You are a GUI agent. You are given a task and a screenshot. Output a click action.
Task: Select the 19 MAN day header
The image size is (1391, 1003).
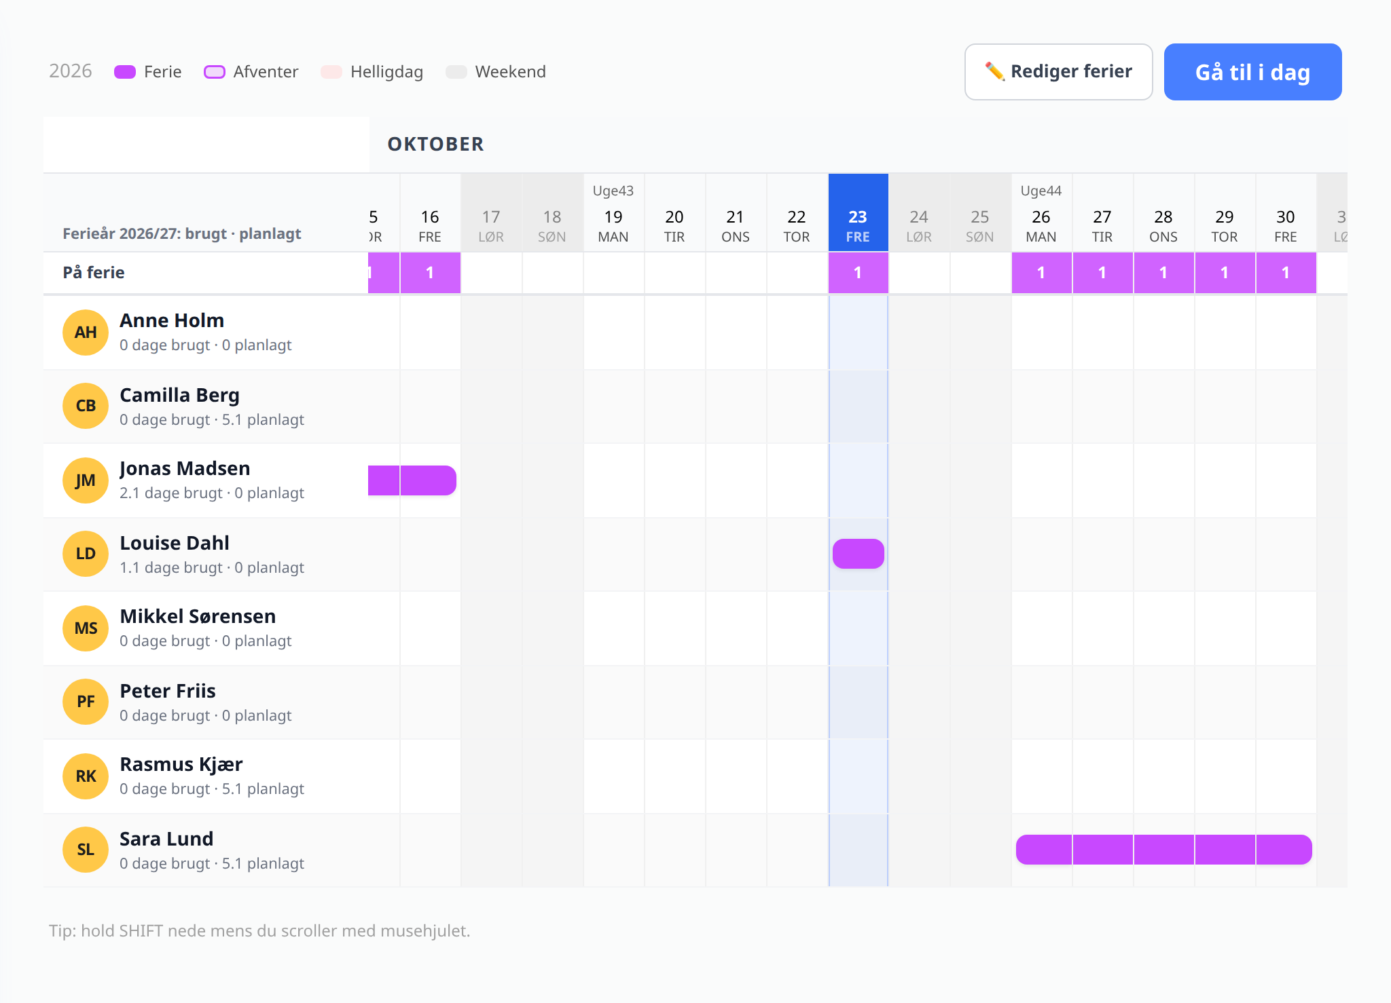click(613, 213)
